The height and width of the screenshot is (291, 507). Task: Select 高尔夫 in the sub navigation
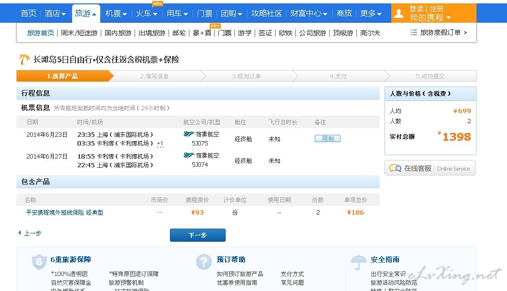[370, 32]
